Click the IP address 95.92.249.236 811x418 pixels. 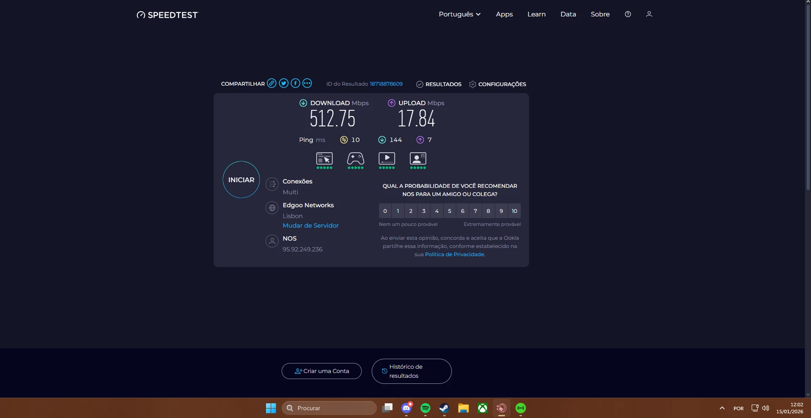coord(302,249)
